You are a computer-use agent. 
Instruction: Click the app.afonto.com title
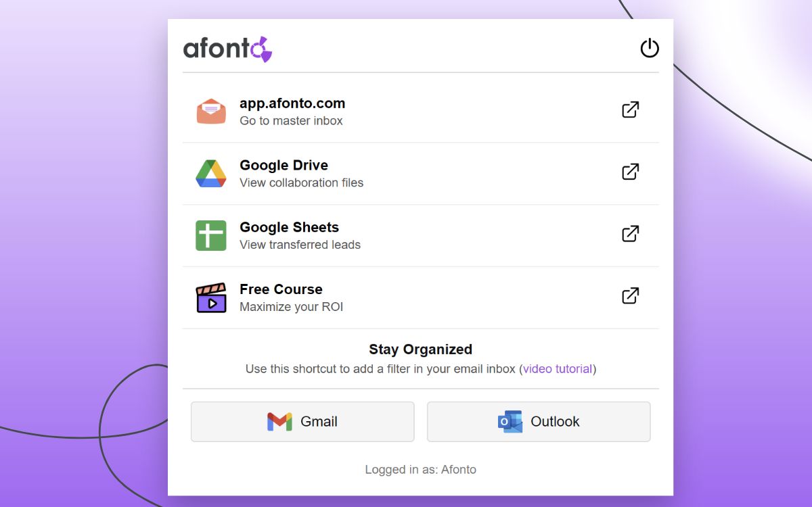point(292,103)
